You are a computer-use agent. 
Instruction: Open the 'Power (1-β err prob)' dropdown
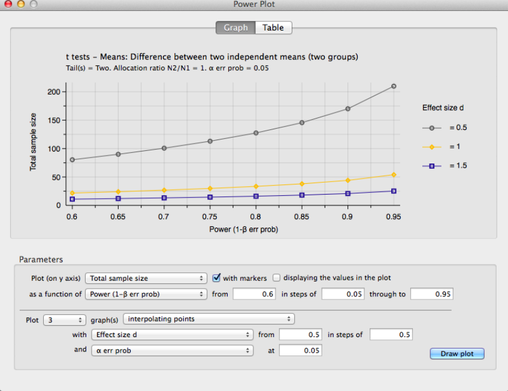tap(146, 294)
